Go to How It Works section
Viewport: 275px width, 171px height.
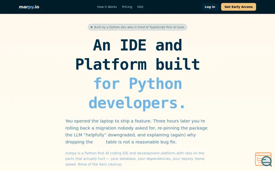107,7
